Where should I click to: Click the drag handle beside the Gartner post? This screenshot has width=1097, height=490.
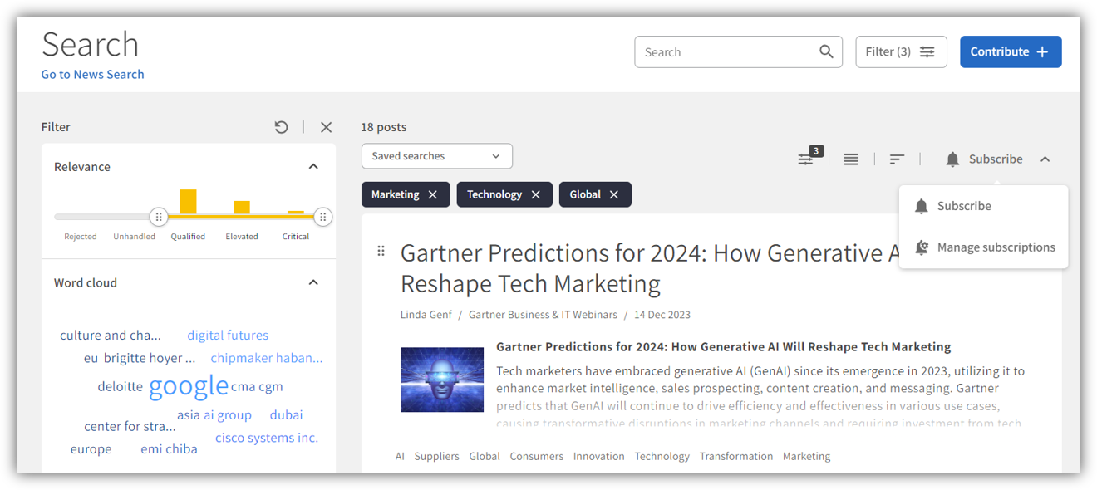[381, 251]
